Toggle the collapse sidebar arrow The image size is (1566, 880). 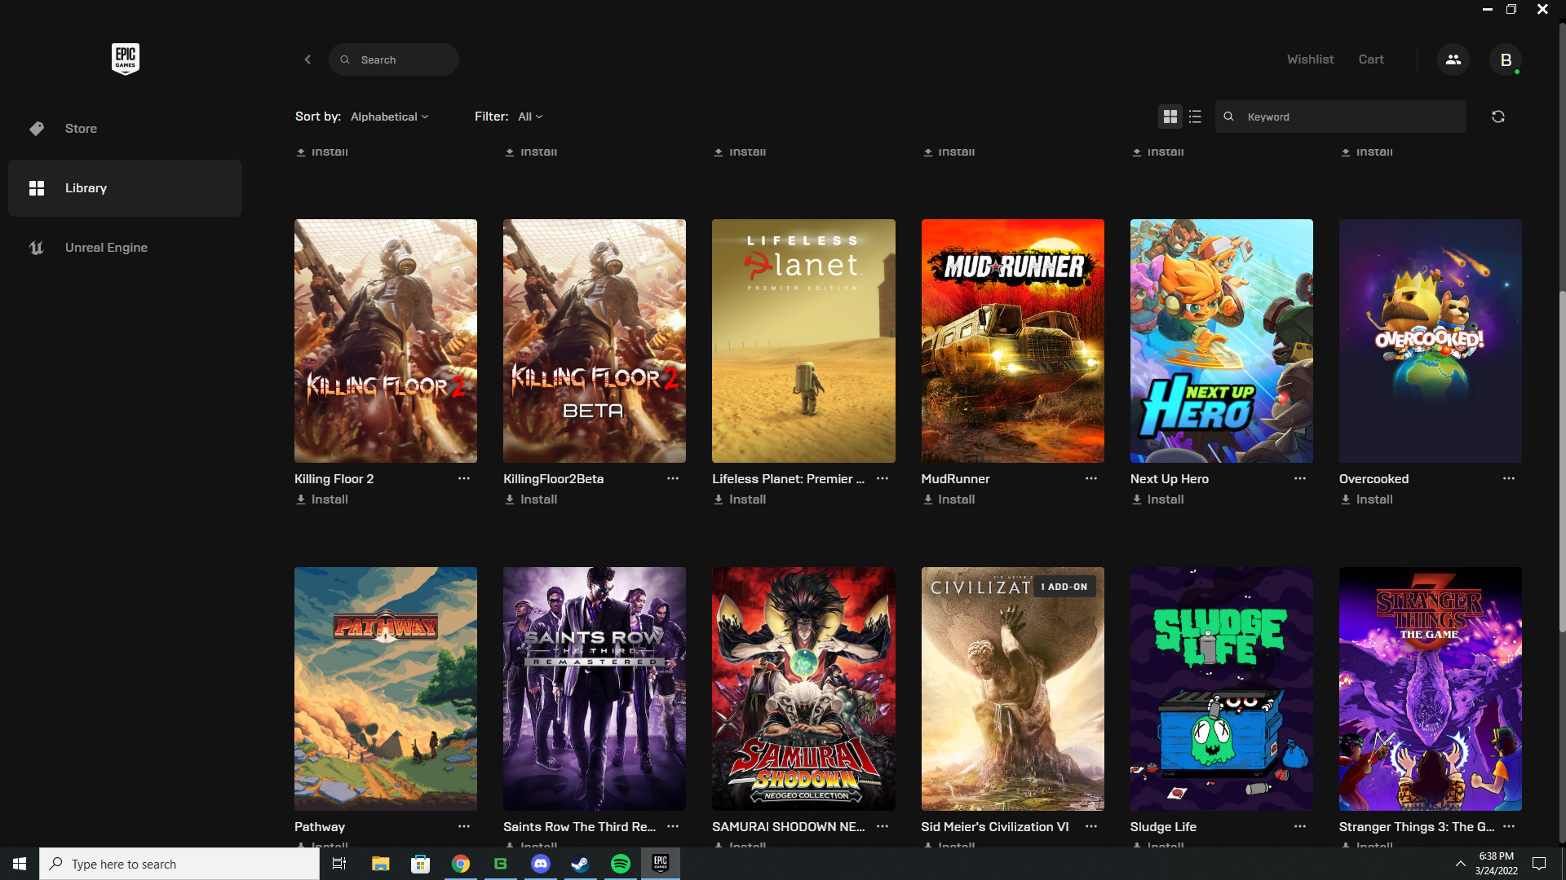click(308, 59)
